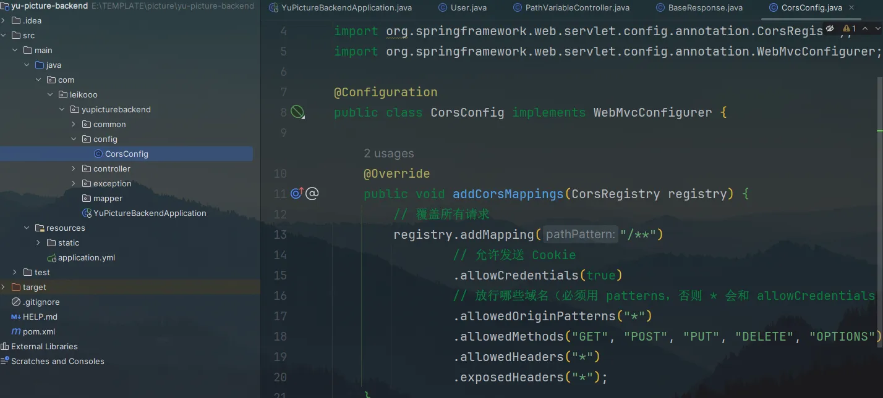Click the editor's vertical scrollbar
The width and height of the screenshot is (883, 398).
[x=880, y=185]
